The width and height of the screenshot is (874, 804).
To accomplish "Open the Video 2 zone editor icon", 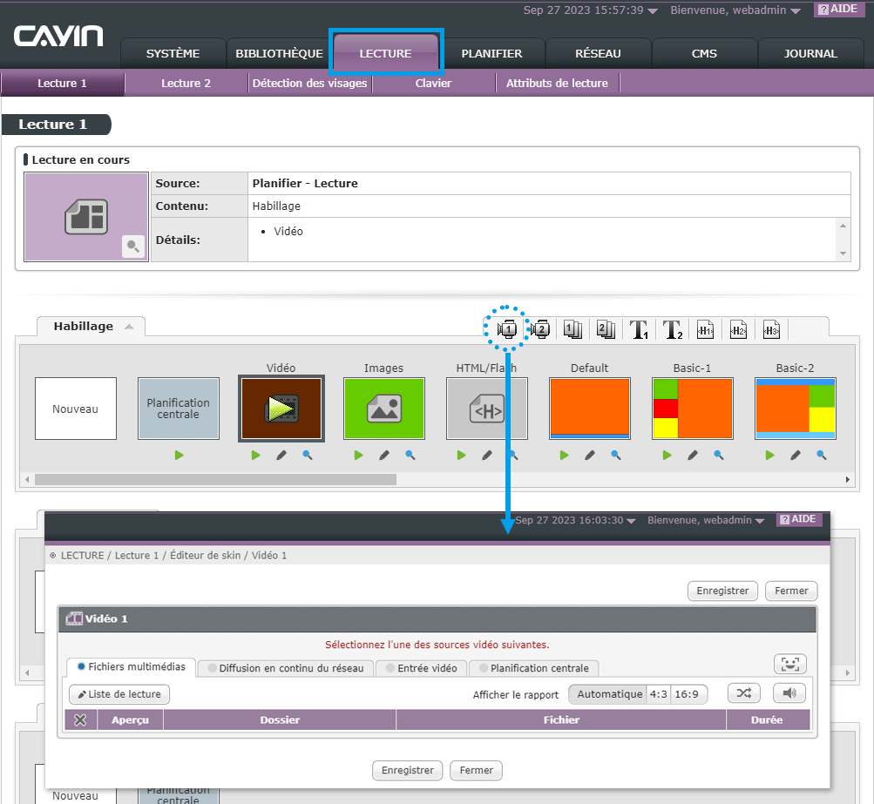I will click(540, 329).
